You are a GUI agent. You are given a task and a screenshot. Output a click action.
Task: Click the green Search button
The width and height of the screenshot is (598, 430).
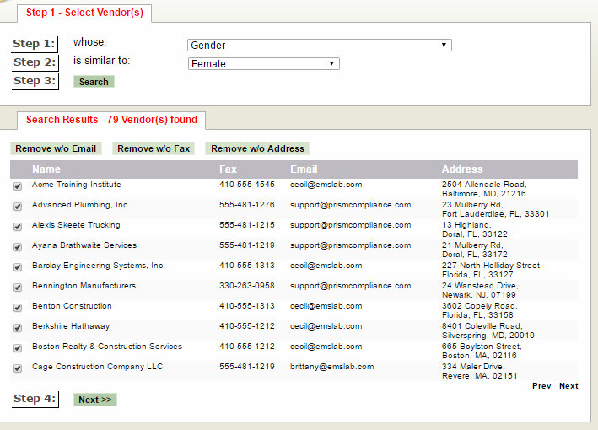94,82
